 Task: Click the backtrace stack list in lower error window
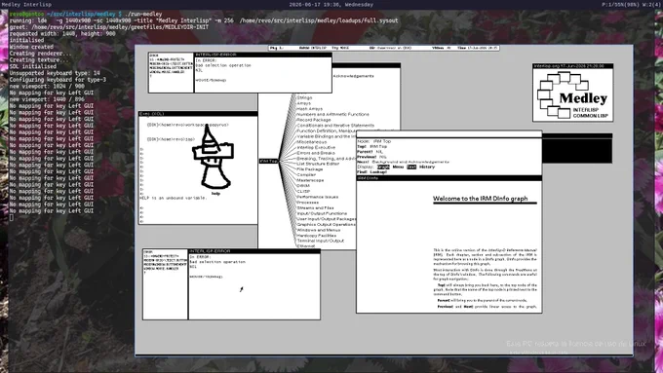[165, 285]
